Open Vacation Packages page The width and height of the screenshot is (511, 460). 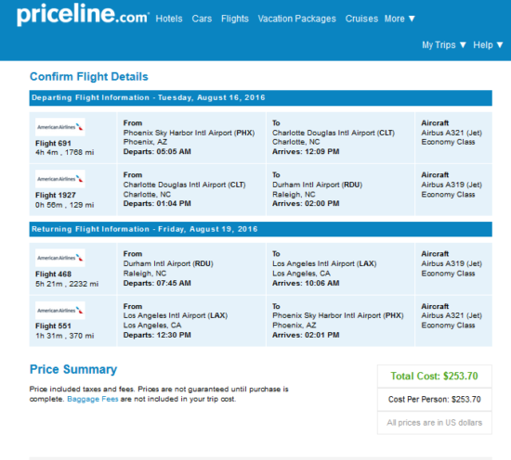pos(296,19)
